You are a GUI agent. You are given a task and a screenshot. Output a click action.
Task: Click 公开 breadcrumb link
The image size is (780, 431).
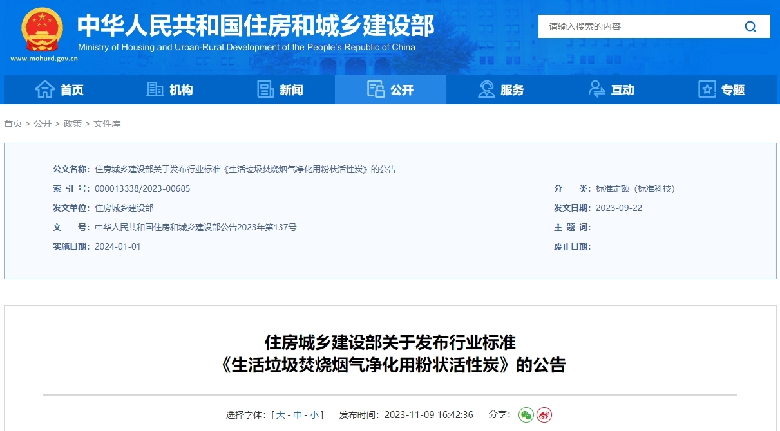(43, 124)
